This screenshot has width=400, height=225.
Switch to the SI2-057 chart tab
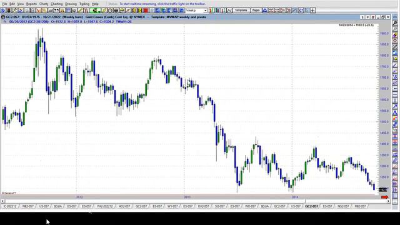(219, 206)
